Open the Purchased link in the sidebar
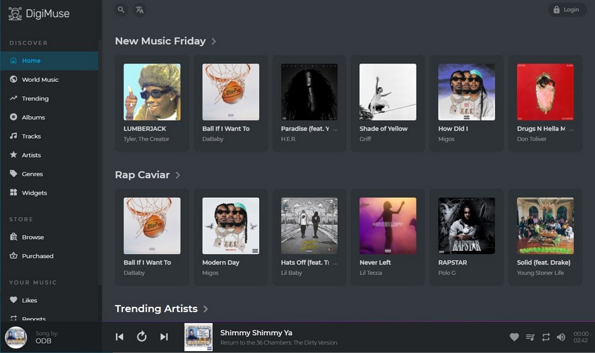Image resolution: width=595 pixels, height=353 pixels. tap(38, 257)
